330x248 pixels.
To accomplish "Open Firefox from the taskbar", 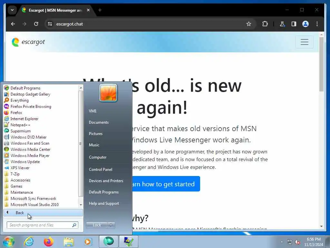I will coord(49,242).
